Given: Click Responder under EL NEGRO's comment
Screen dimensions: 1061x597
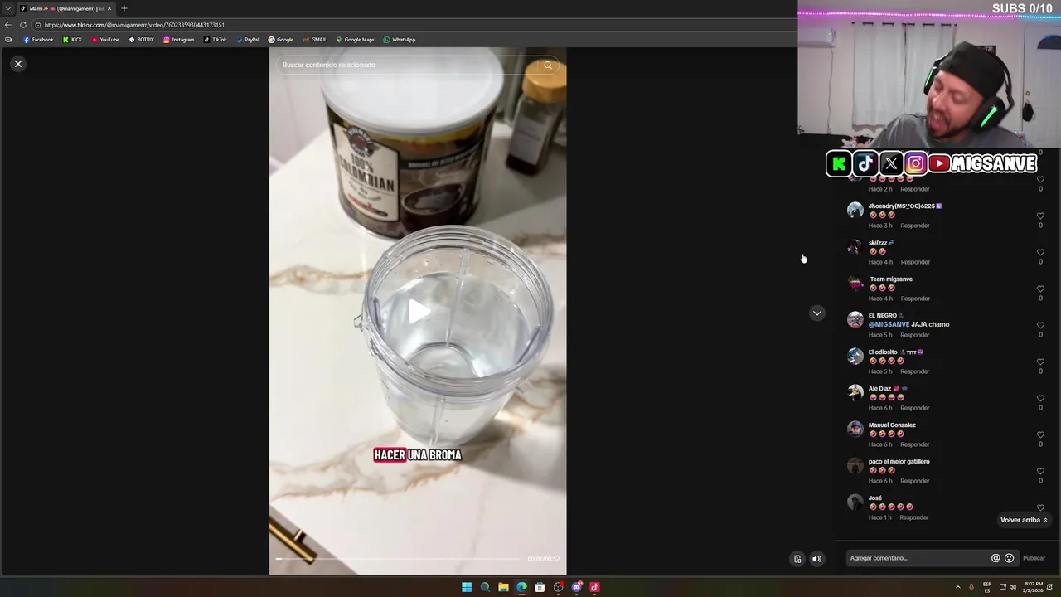Looking at the screenshot, I should (x=915, y=335).
